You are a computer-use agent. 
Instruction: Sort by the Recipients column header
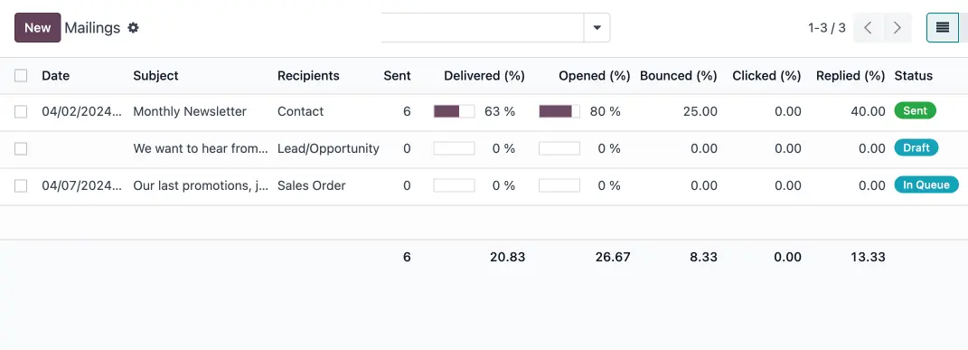pos(308,76)
